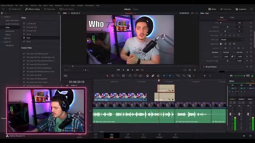Open the Media Pool panel
The height and width of the screenshot is (143, 255).
point(15,9)
